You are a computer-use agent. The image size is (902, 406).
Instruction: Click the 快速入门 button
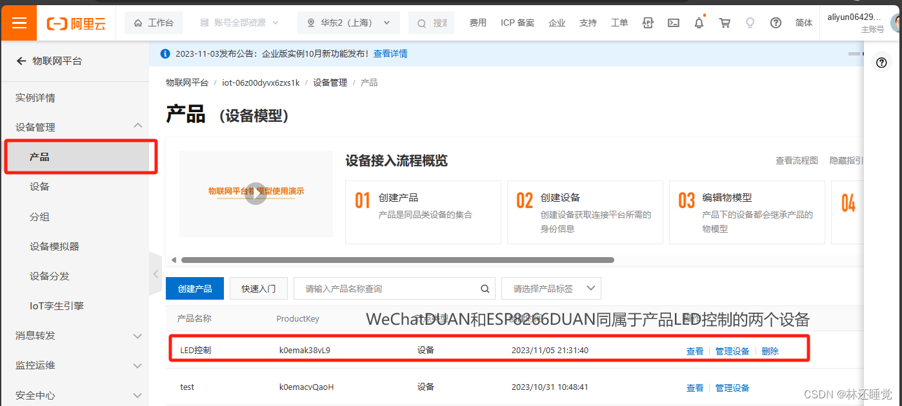click(259, 289)
